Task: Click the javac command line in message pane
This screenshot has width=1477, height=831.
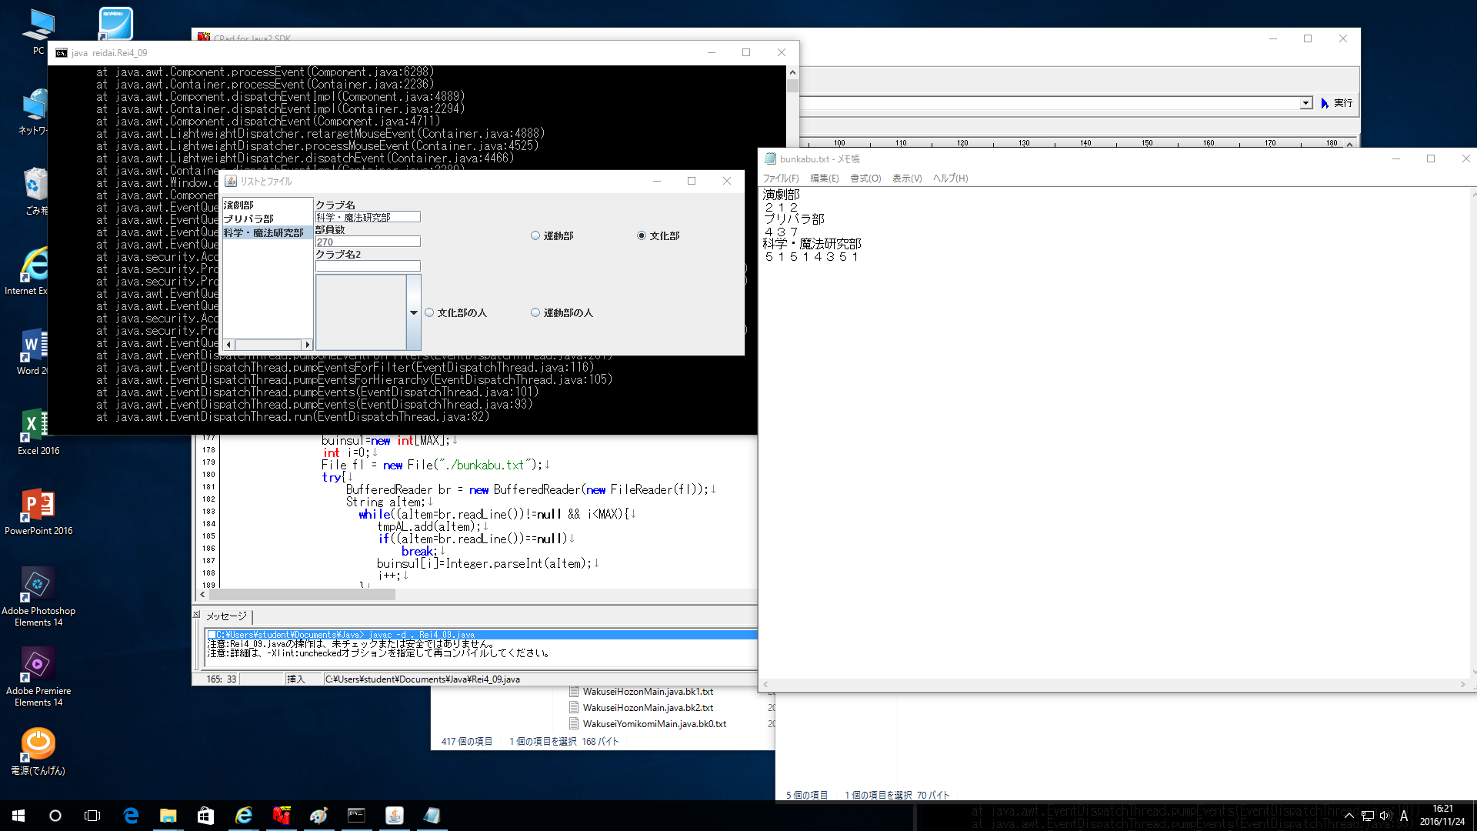Action: pyautogui.click(x=482, y=635)
